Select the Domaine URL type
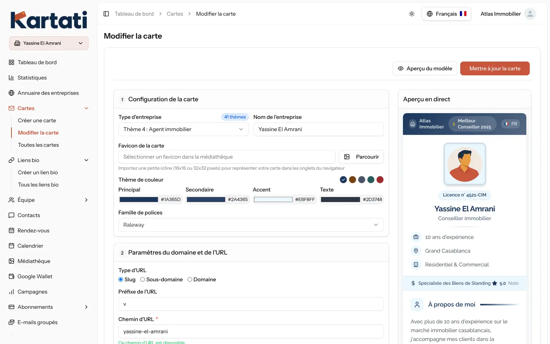 click(189, 279)
